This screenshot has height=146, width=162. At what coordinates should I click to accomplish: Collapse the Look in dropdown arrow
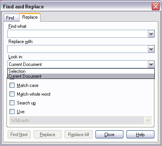click(x=151, y=64)
